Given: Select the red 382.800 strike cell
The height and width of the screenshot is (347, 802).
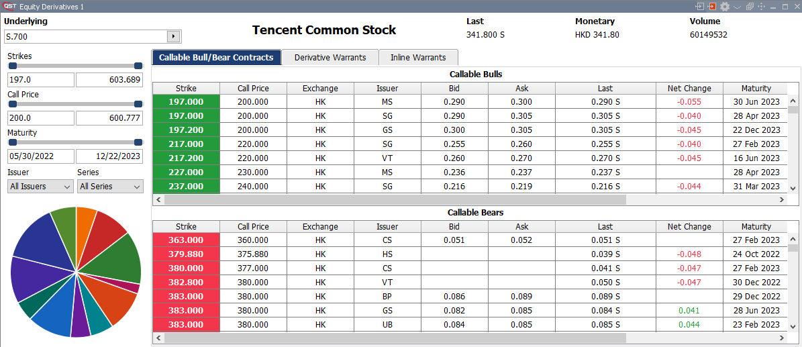Looking at the screenshot, I should tap(186, 282).
